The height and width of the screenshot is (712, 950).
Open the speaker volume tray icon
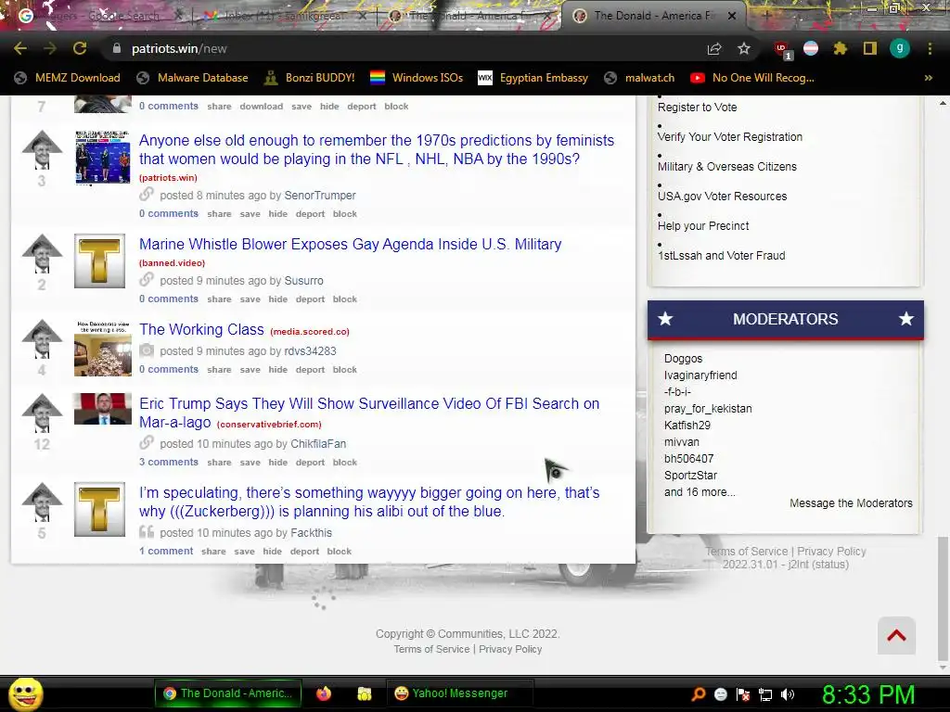point(788,694)
